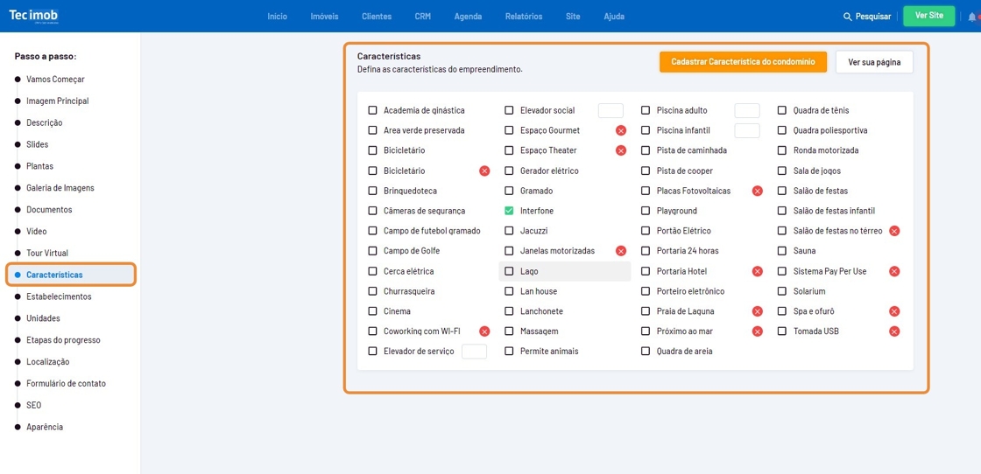Click Cadastrar Característica do condomínio button
The image size is (981, 474).
[x=743, y=62]
